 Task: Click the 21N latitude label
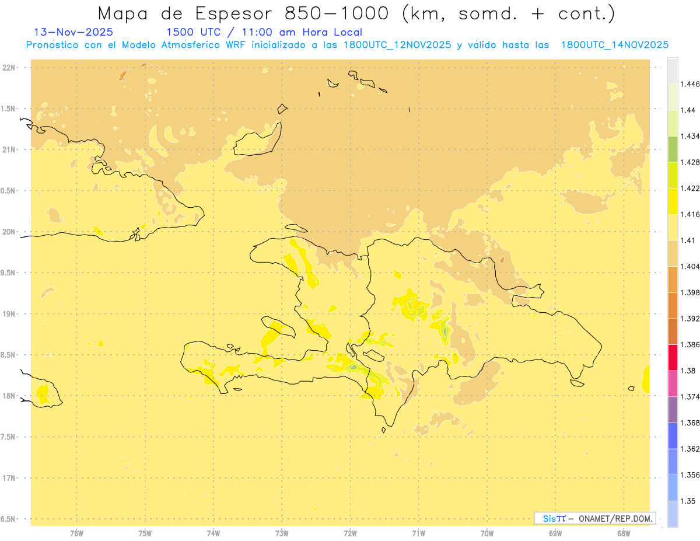9,149
